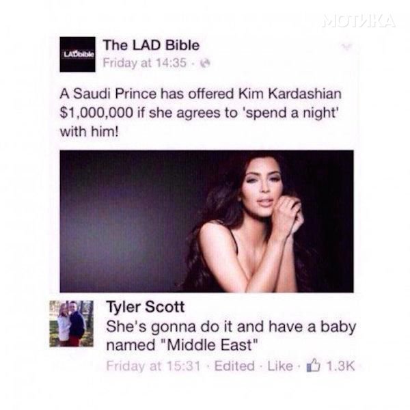View the comment's Edited history
The height and width of the screenshot is (410, 410).
click(x=234, y=366)
